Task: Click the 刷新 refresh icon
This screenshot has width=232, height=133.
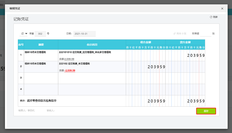Action: (211, 17)
